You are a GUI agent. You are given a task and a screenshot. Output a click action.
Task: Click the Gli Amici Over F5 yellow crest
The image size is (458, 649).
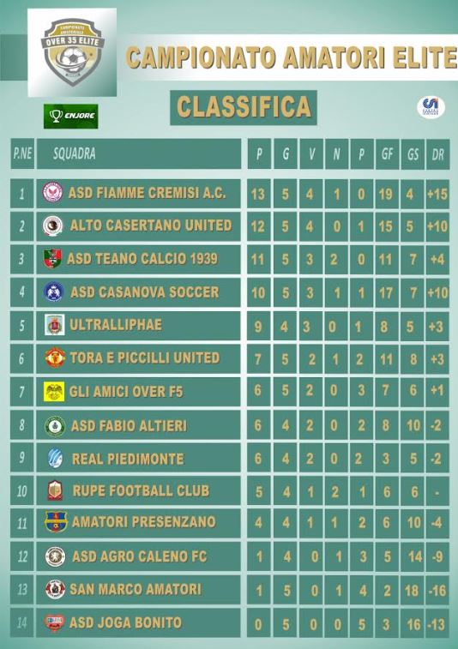click(x=54, y=392)
